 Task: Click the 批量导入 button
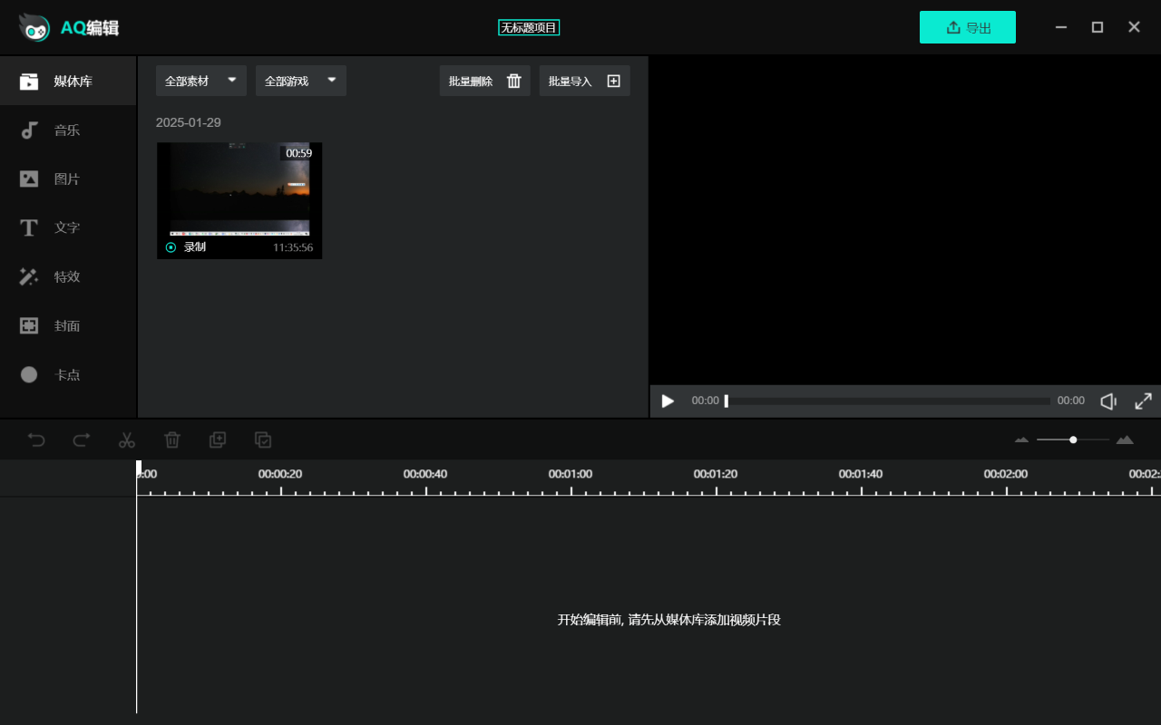(x=584, y=81)
